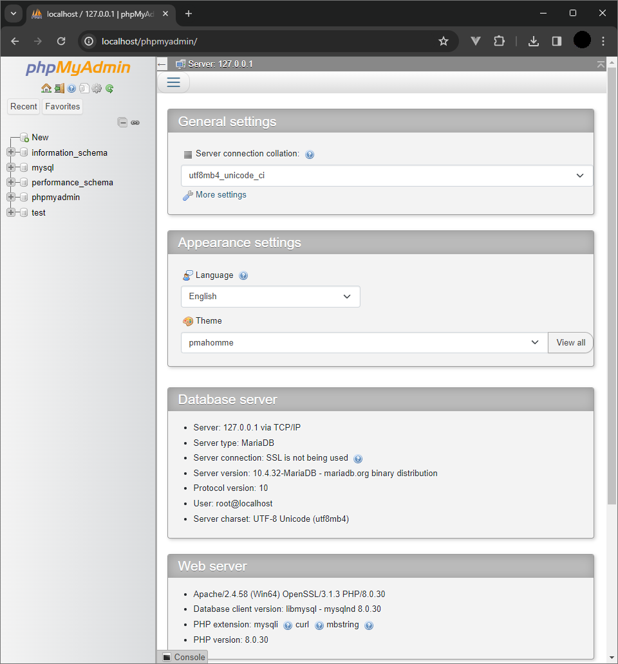The width and height of the screenshot is (618, 664).
Task: Open Chrome three-dot menu
Action: 603,41
